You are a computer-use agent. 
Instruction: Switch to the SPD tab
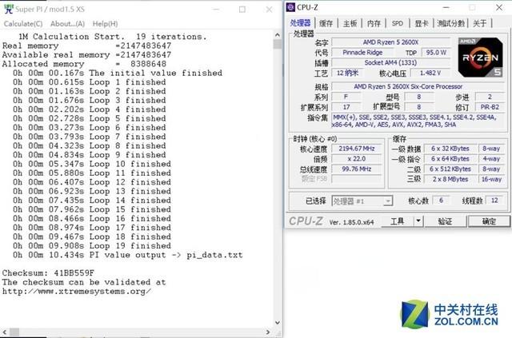coord(398,23)
